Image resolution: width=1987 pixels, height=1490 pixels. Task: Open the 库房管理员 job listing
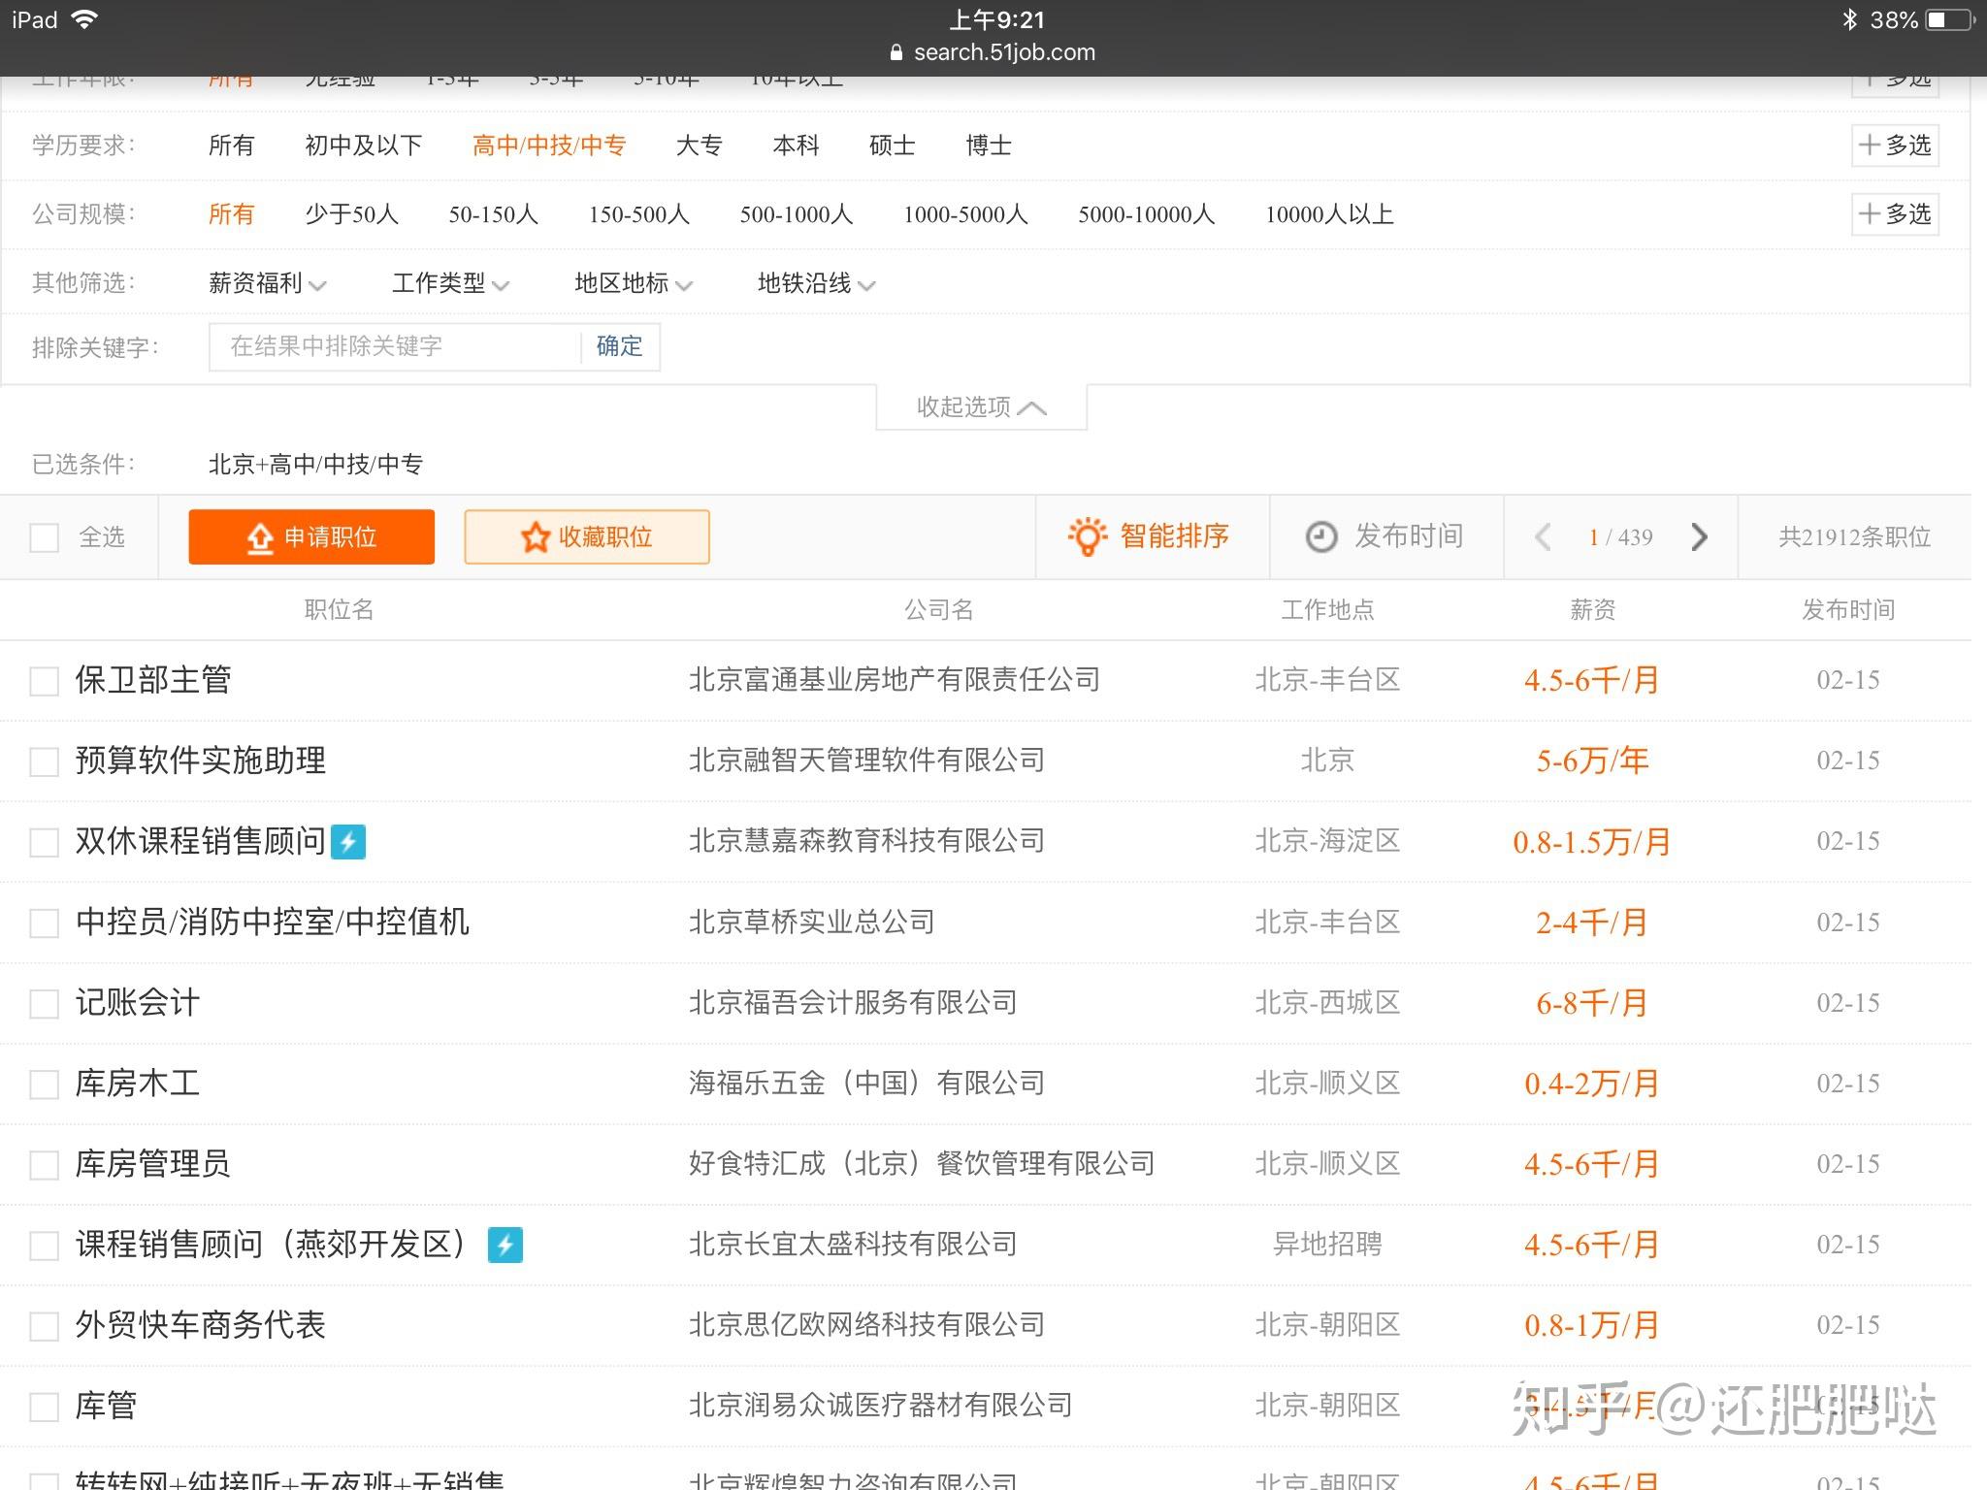coord(152,1164)
